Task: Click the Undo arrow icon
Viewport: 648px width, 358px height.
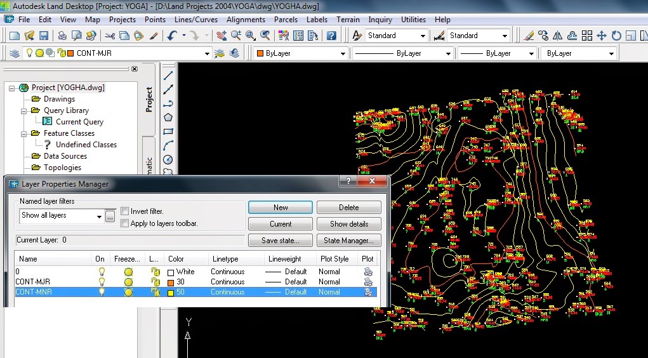Action: point(172,36)
